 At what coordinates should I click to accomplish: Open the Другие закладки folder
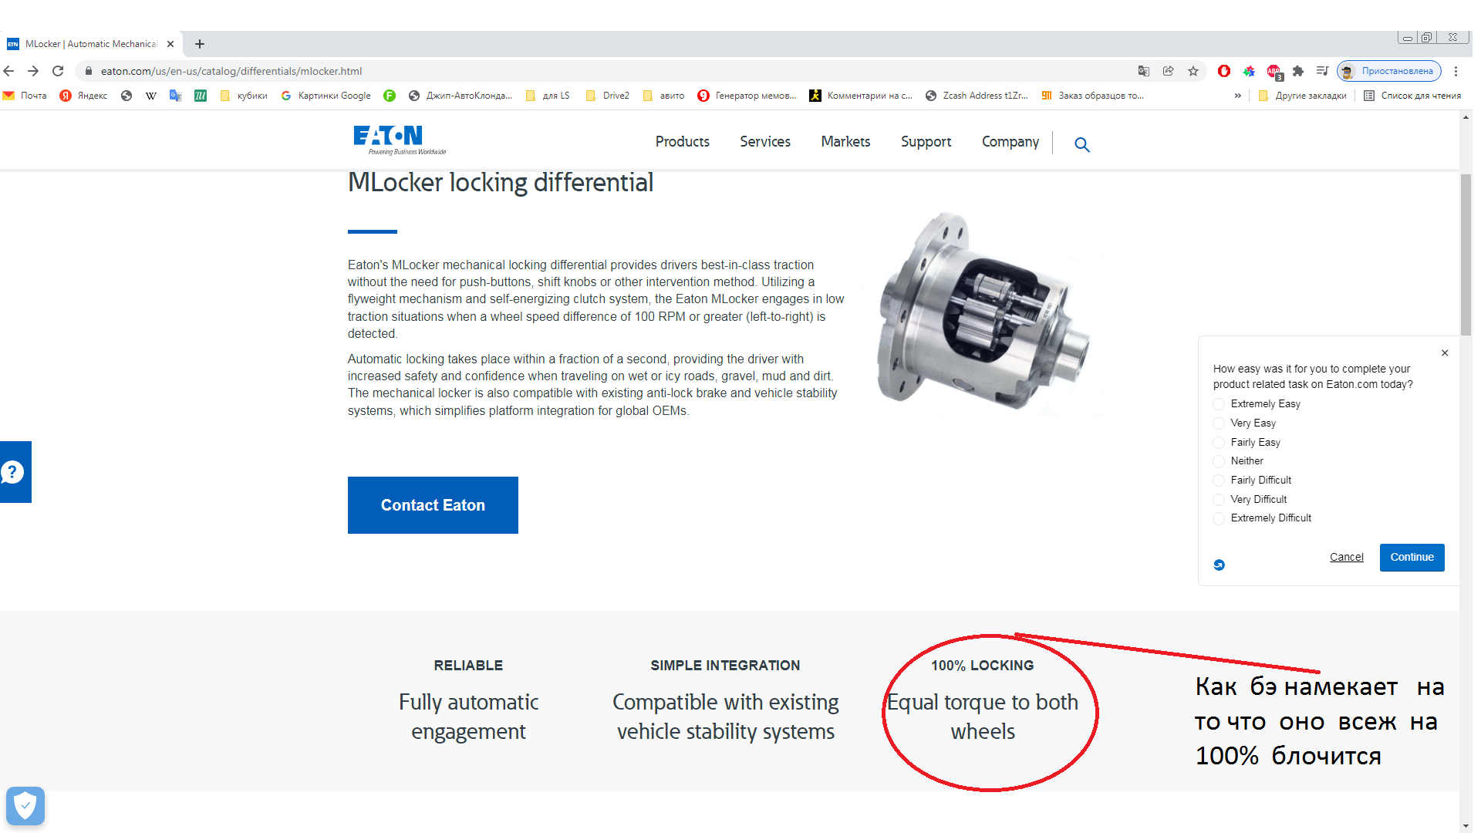pyautogui.click(x=1302, y=96)
